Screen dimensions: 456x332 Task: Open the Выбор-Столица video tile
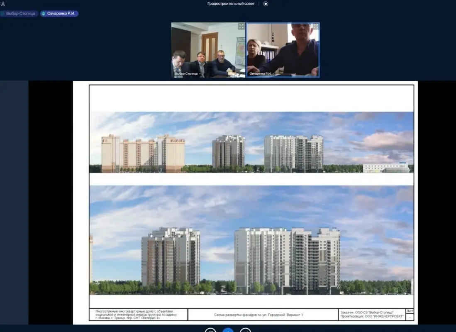pos(208,50)
